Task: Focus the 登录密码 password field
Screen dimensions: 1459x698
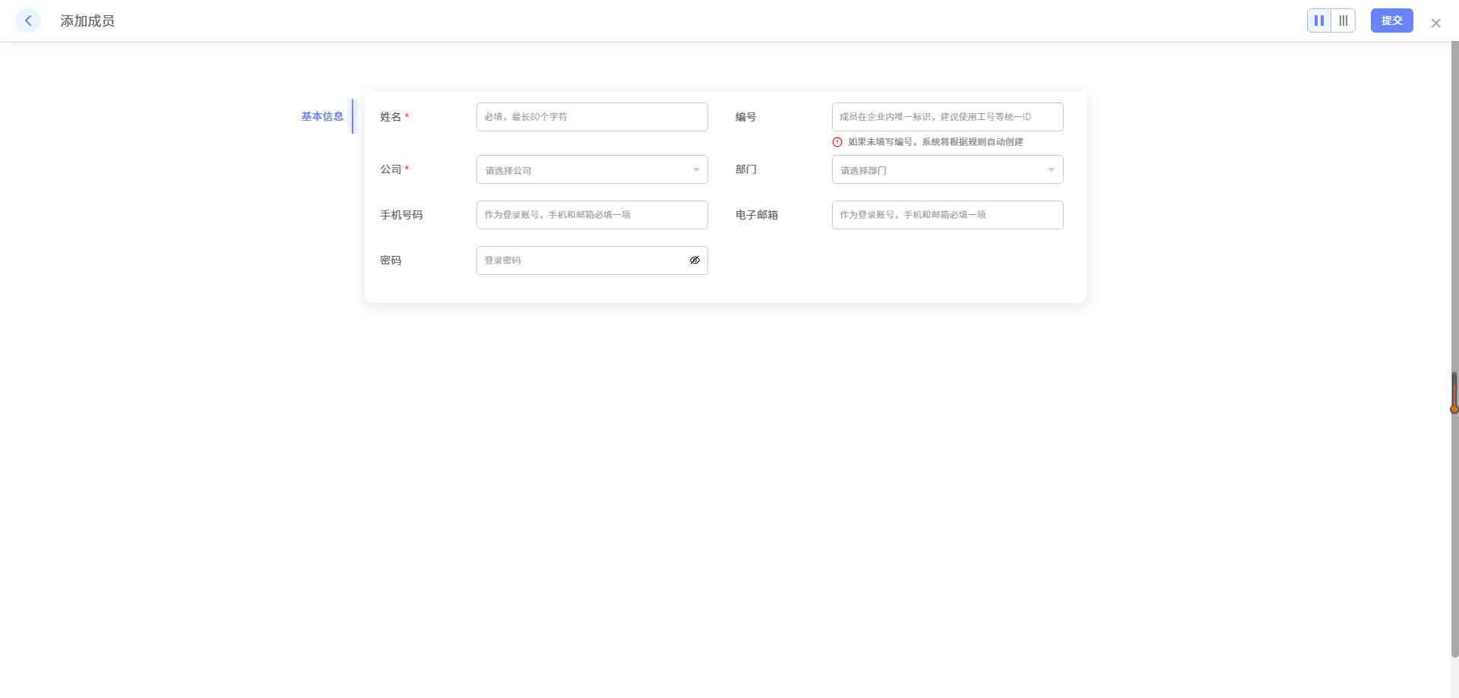Action: (x=592, y=261)
